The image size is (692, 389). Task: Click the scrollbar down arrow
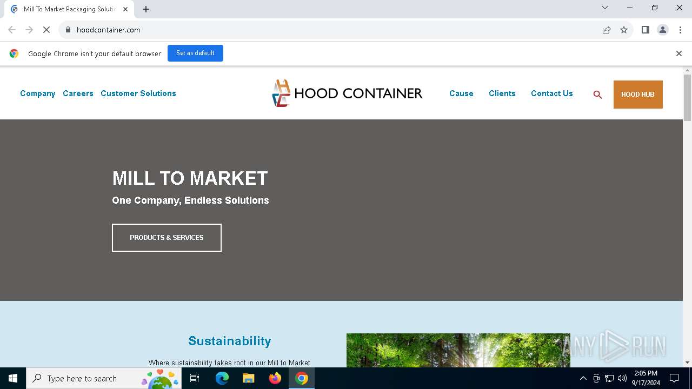point(688,363)
